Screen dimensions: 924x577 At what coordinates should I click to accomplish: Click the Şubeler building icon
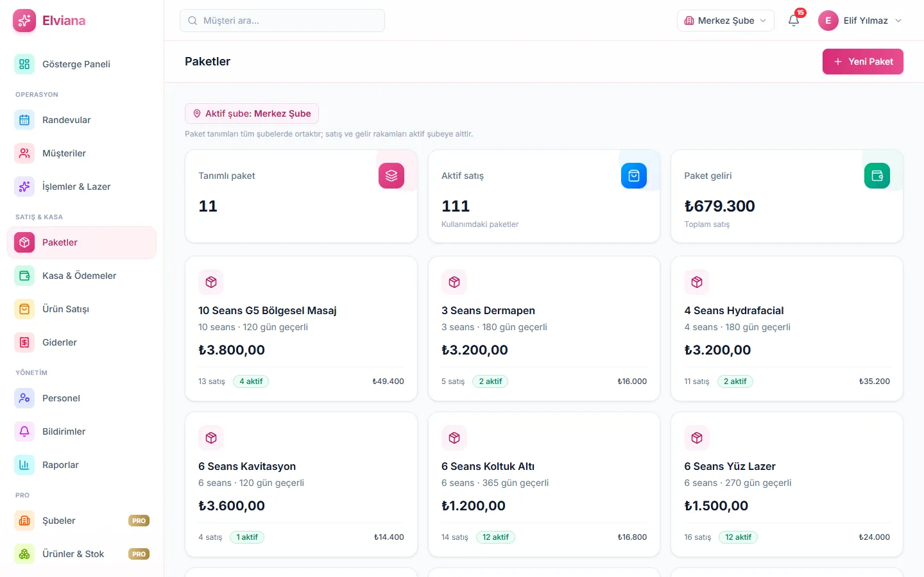pyautogui.click(x=24, y=521)
